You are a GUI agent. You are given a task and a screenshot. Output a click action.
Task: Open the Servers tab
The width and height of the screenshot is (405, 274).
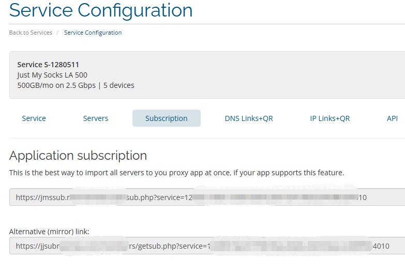96,118
